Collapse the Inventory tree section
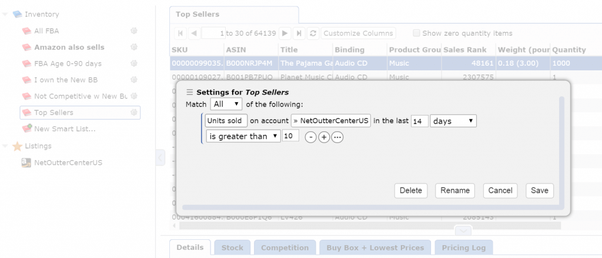This screenshot has width=602, height=258. pyautogui.click(x=5, y=14)
